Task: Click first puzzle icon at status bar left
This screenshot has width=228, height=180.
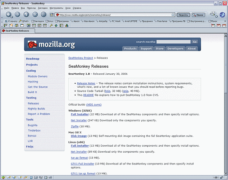Action: point(3,178)
